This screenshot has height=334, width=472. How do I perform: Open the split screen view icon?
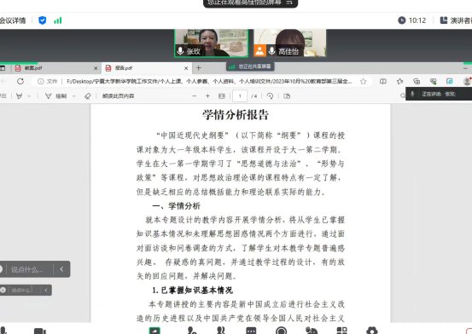point(383,81)
